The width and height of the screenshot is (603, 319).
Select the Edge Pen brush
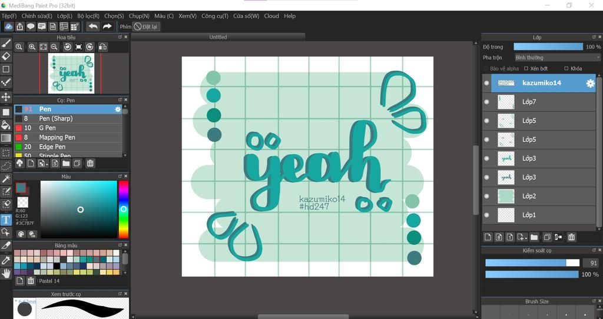68,147
